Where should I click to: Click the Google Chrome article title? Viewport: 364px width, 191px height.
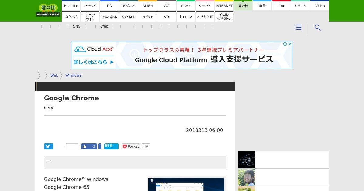click(71, 98)
